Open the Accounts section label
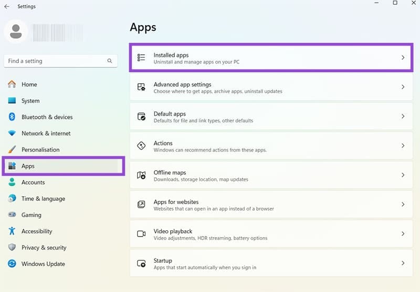This screenshot has width=420, height=292. [x=33, y=182]
